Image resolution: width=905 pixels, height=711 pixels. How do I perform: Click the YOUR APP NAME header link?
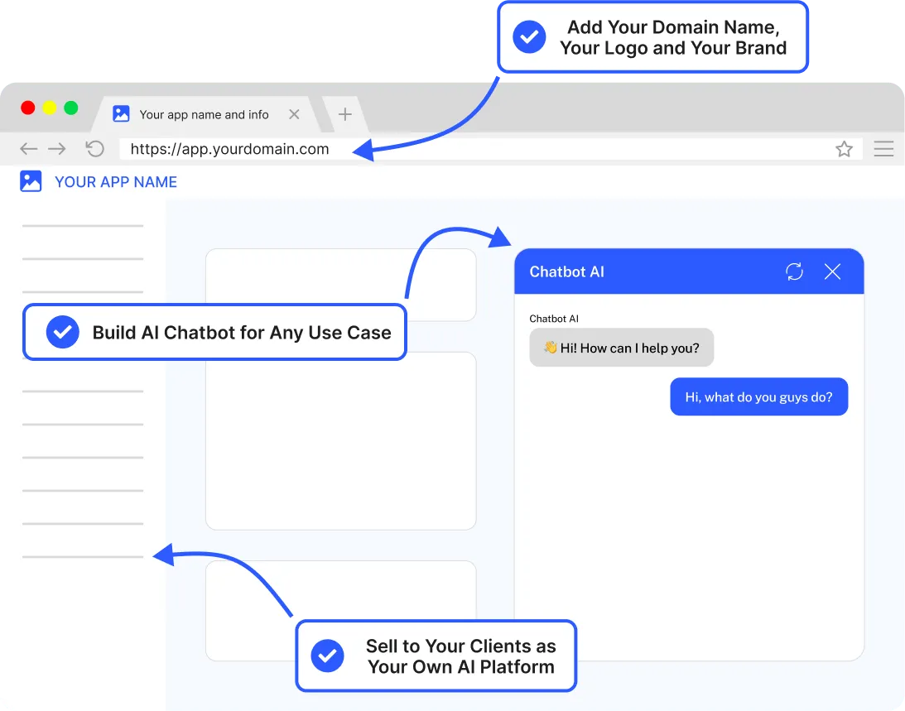coord(116,182)
